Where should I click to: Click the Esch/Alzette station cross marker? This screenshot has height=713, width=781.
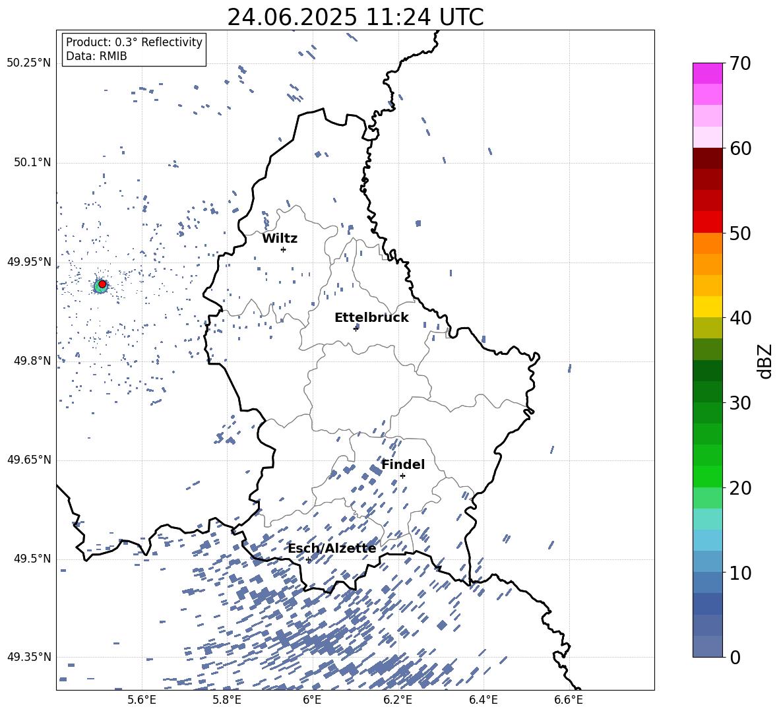[x=308, y=559]
